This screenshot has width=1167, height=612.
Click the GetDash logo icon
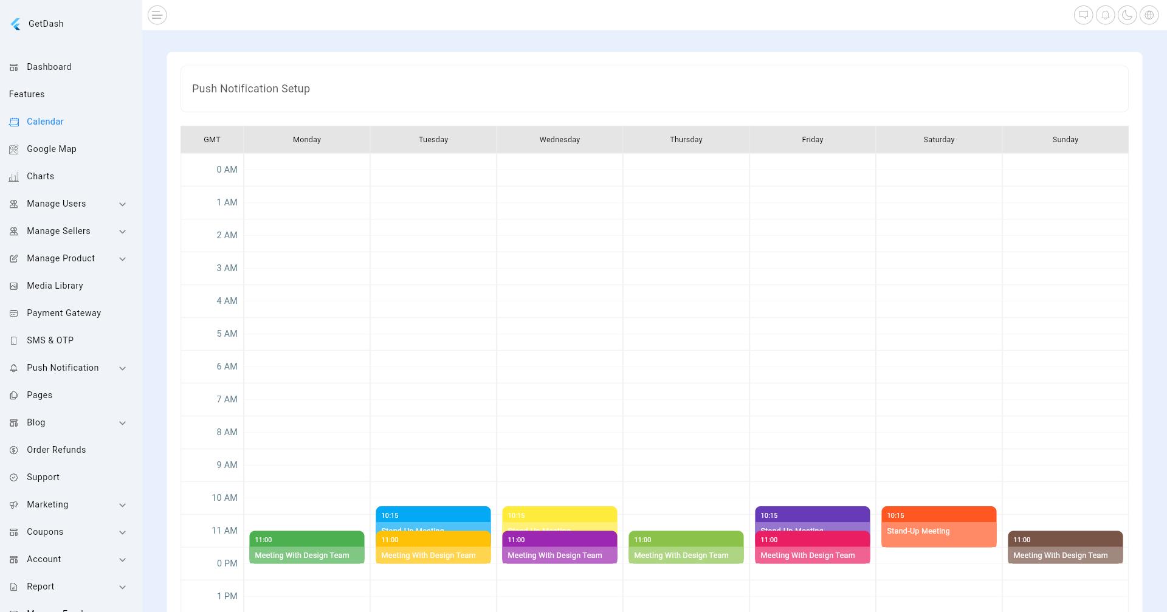[15, 24]
